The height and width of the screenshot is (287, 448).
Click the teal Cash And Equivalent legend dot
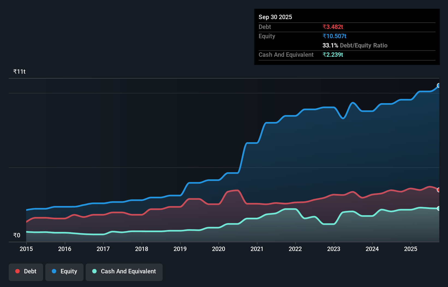tap(94, 271)
